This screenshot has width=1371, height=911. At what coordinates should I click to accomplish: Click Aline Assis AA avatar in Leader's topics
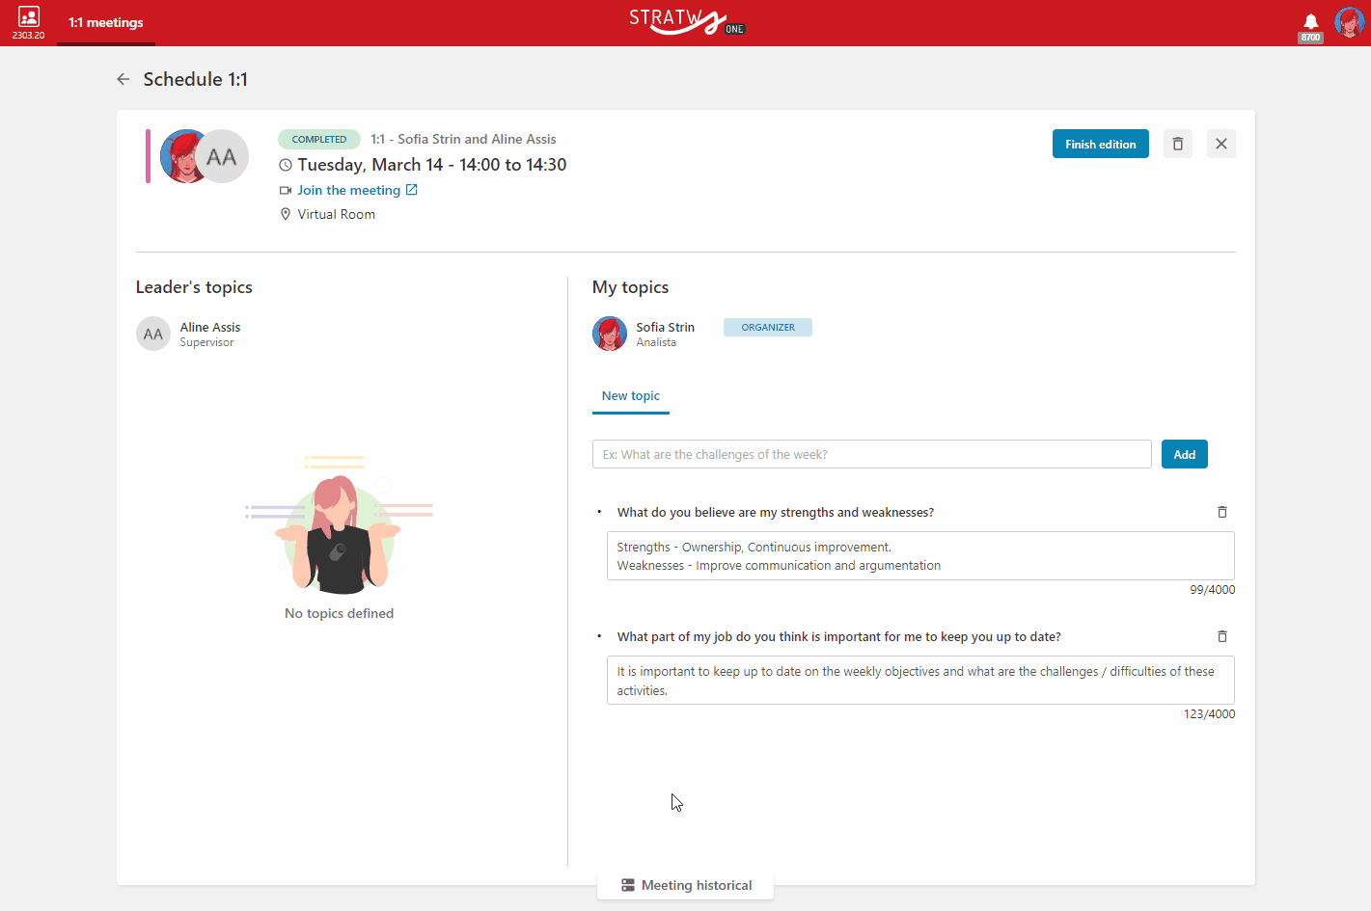153,334
